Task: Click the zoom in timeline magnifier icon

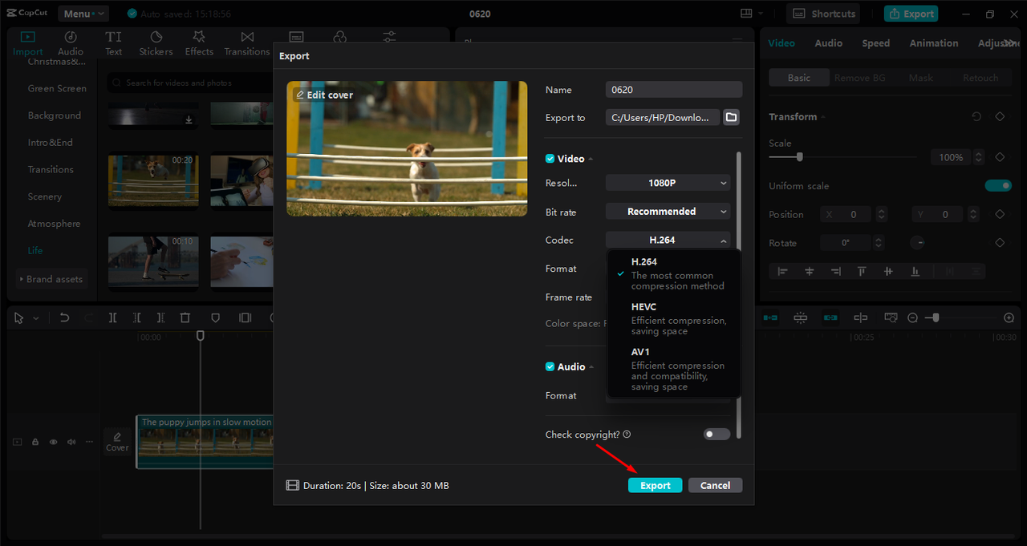Action: [x=1009, y=317]
